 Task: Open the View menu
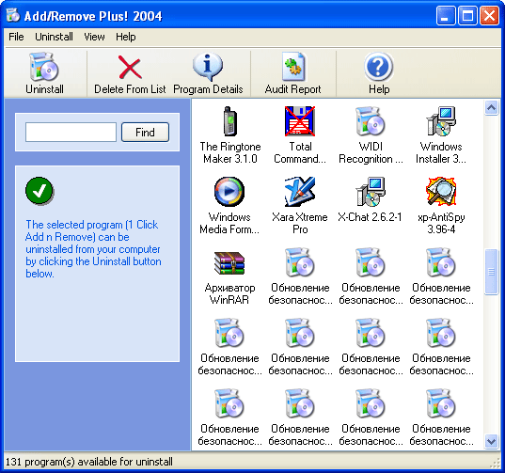[x=94, y=37]
